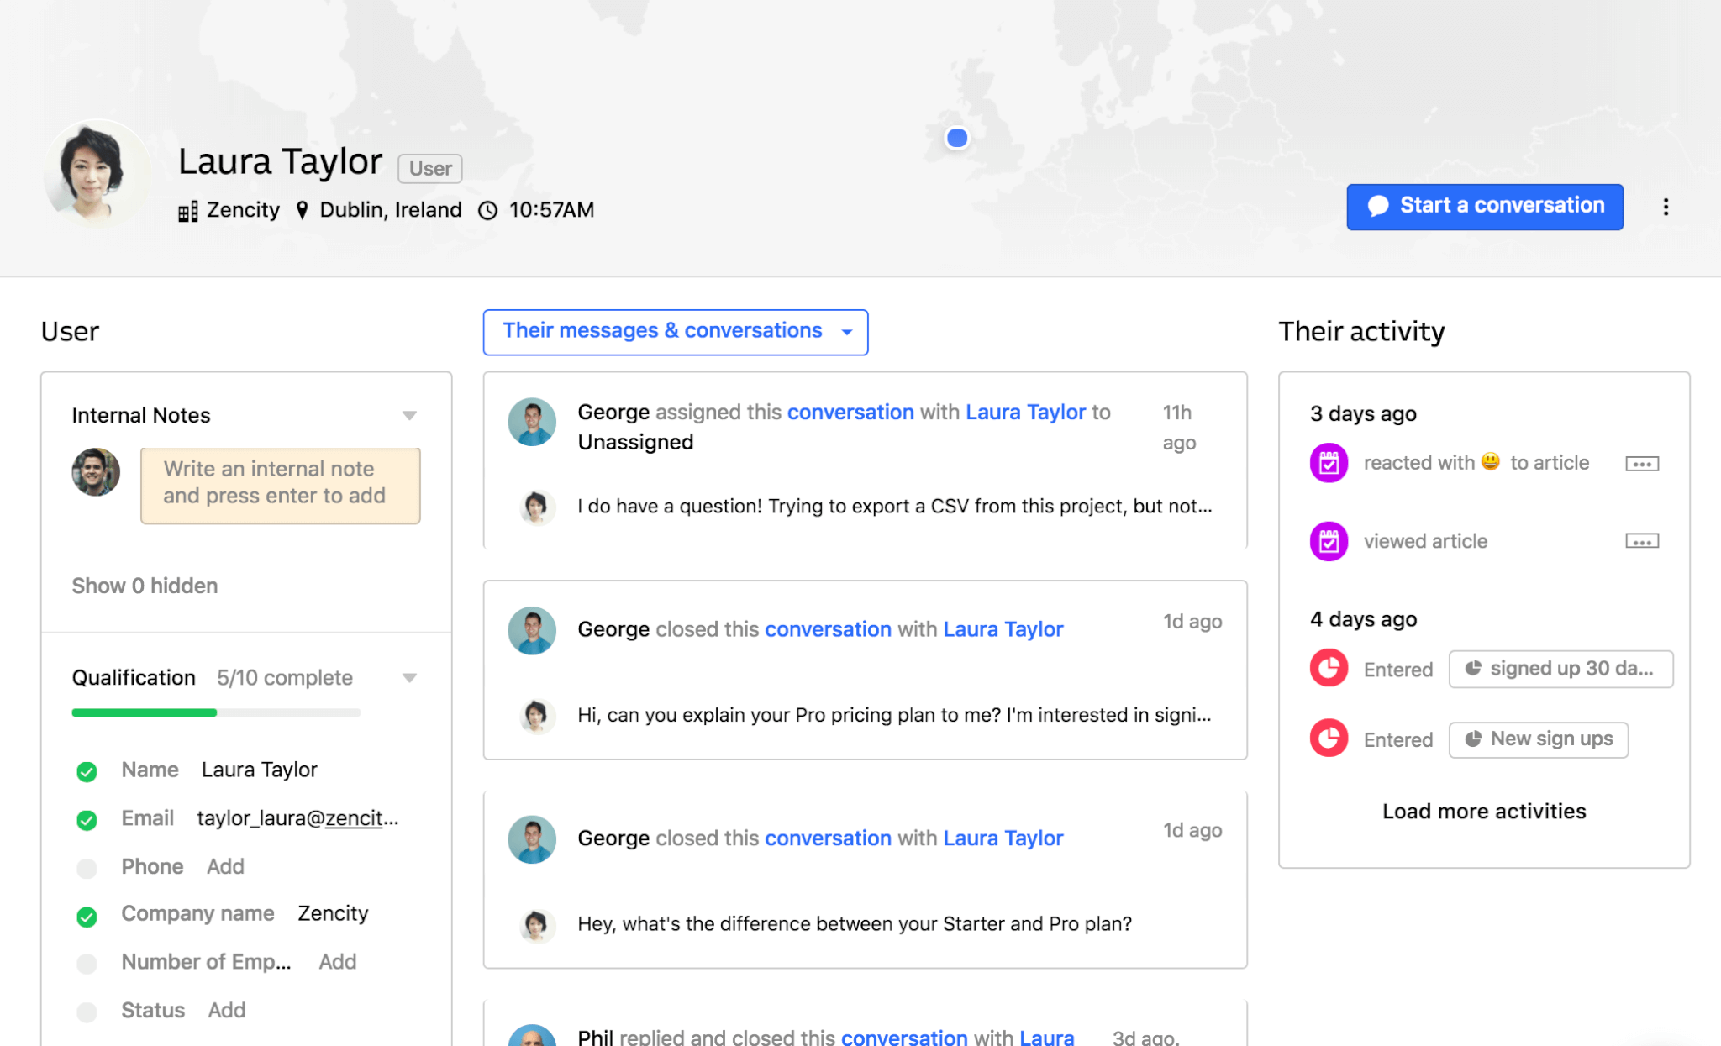Add a Status value
This screenshot has width=1721, height=1046.
pyautogui.click(x=227, y=1010)
